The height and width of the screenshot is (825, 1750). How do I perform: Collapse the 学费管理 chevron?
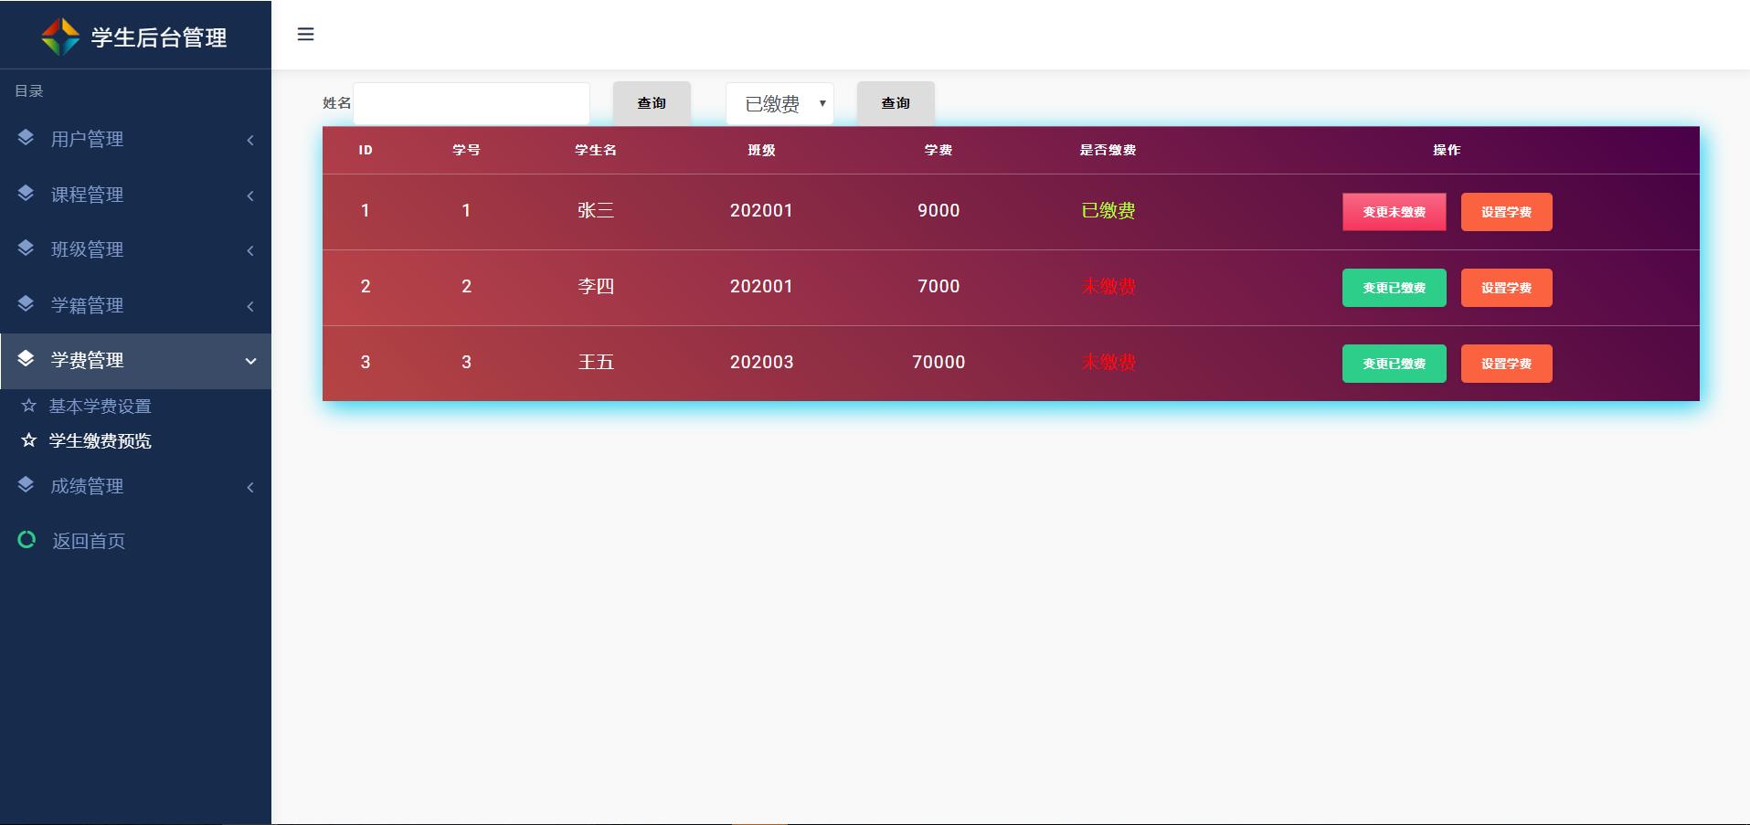tap(250, 361)
